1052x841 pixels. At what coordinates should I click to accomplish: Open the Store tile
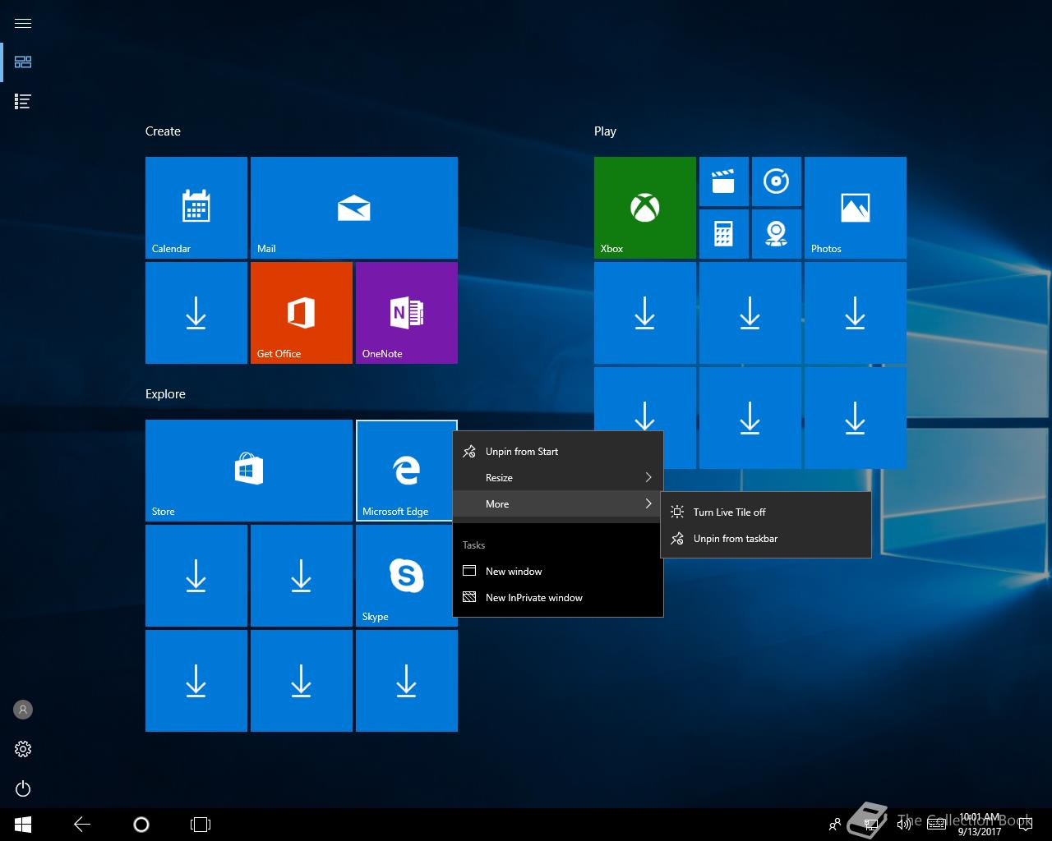click(249, 471)
